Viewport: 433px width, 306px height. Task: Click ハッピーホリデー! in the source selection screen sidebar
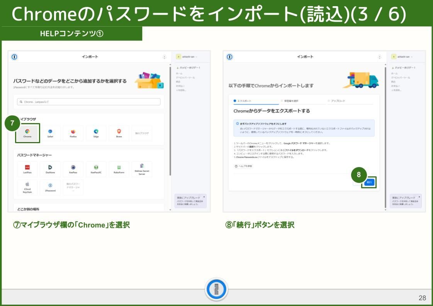click(x=188, y=68)
